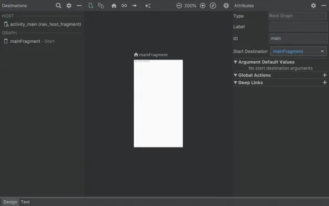Click the auto arrange sparkle icon
The height and width of the screenshot is (206, 329).
[x=148, y=6]
